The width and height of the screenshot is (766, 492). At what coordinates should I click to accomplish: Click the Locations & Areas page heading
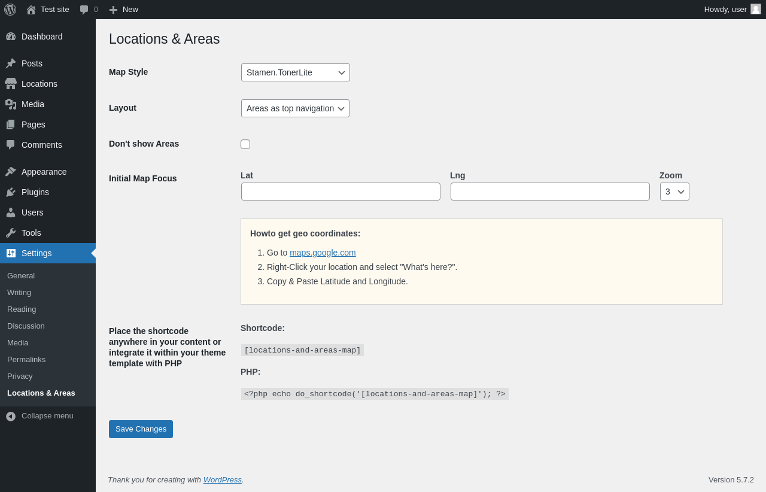click(165, 39)
